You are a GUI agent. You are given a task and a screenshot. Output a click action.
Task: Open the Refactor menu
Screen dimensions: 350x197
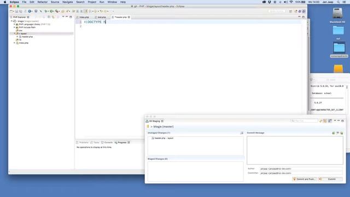[x=43, y=2]
